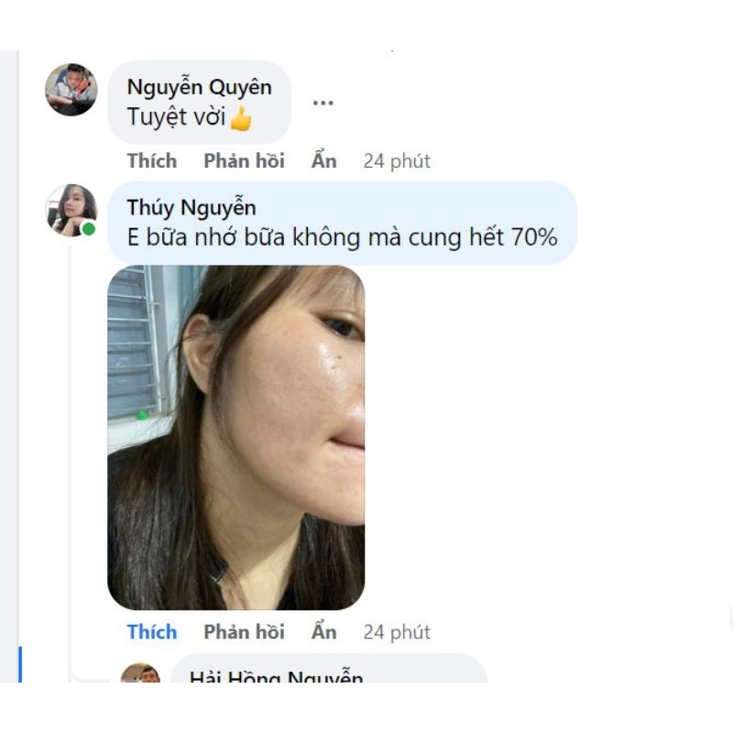Reply to Thúy Nguyễn via Phản hồi
This screenshot has height=733, width=733.
click(244, 632)
